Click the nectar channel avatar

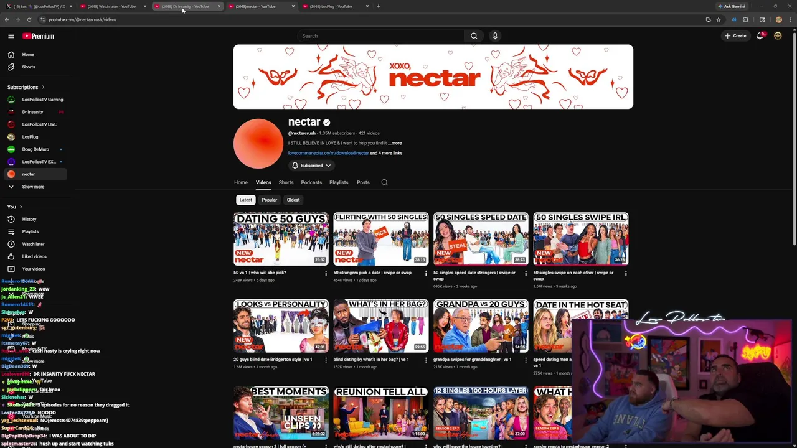pyautogui.click(x=258, y=144)
